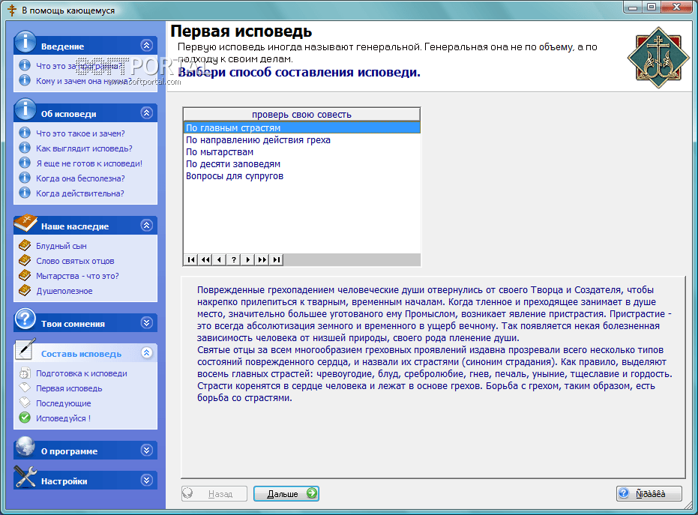Click the Настройки section header label
This screenshot has width=698, height=515.
[64, 481]
